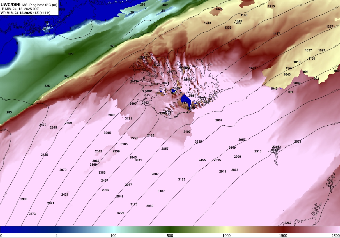The image size is (340, 238).
Task: Select the value 3183 on the map
Action: tap(182, 179)
